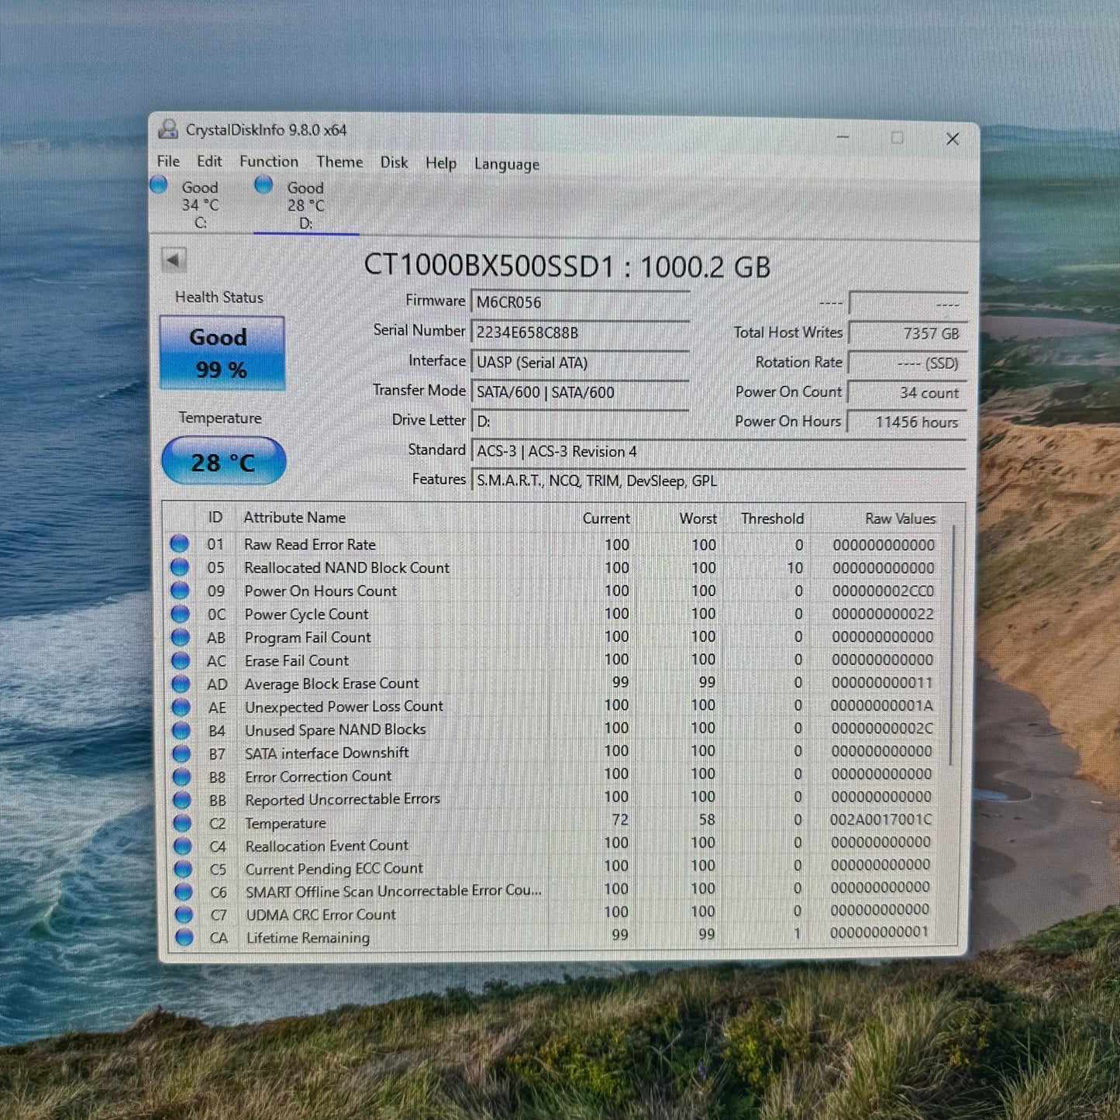The width and height of the screenshot is (1120, 1120).
Task: Click status icon for Lifetime Remaining
Action: coord(184,938)
